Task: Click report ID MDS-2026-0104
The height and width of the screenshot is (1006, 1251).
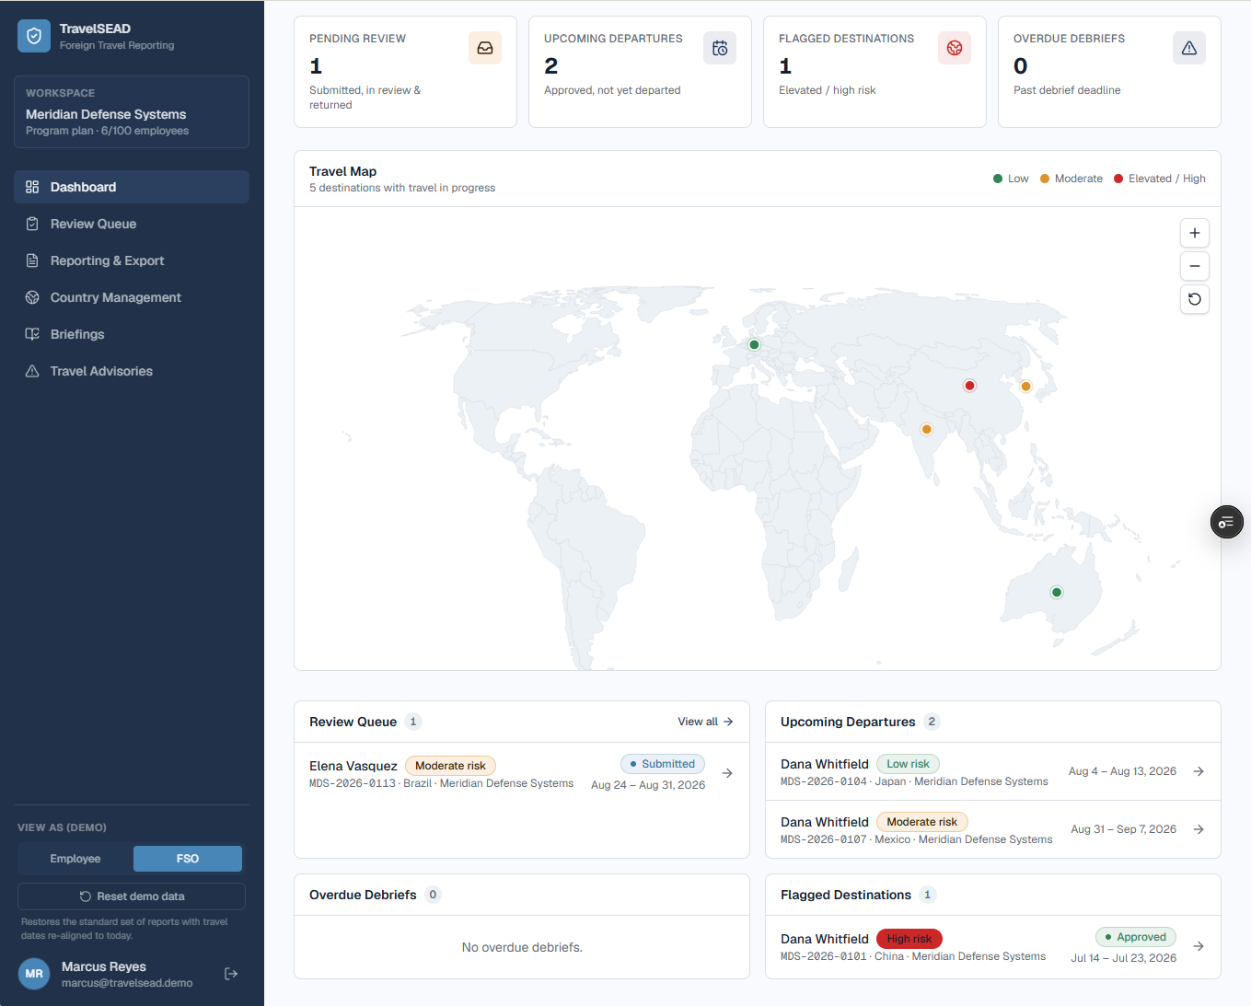Action: [x=824, y=781]
